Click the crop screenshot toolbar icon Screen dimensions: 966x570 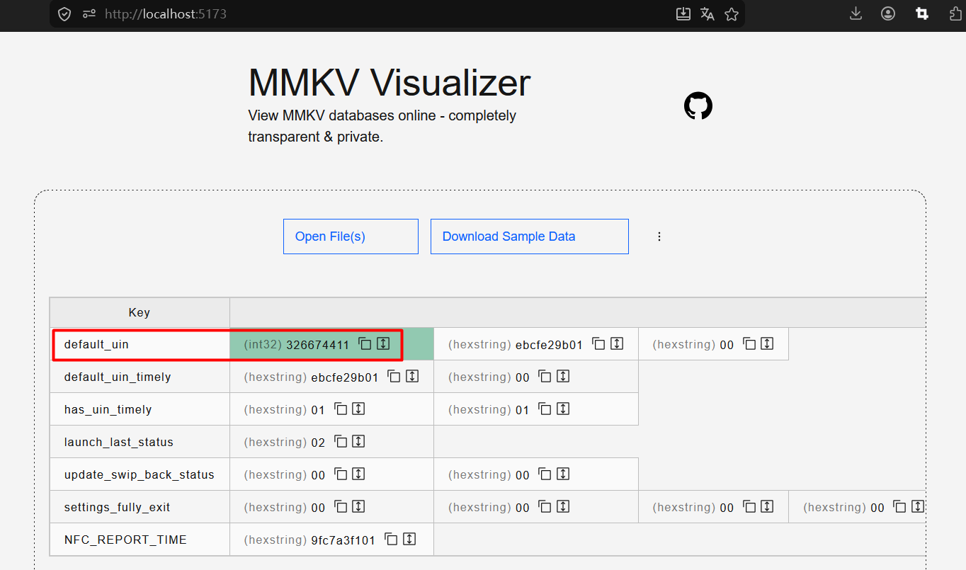click(x=921, y=13)
